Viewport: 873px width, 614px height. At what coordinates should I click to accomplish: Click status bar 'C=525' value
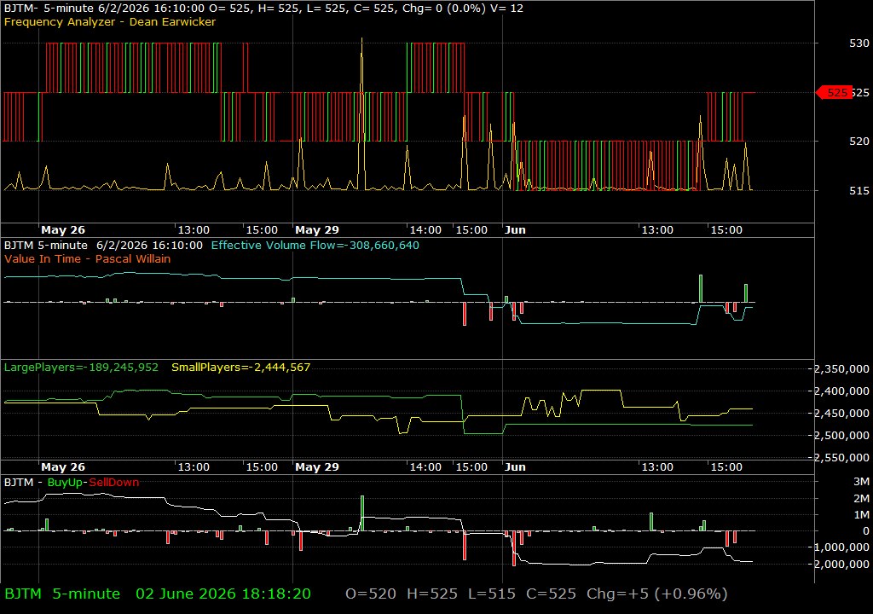click(552, 594)
